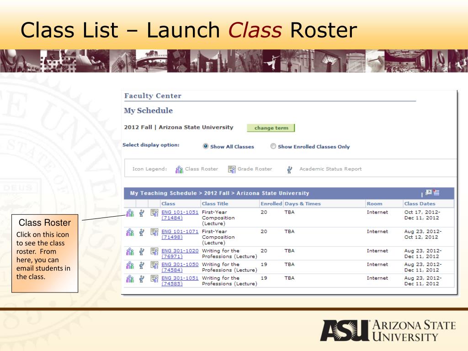This screenshot has width=468, height=351.
Task: Click the My Schedule heading
Action: [x=149, y=111]
